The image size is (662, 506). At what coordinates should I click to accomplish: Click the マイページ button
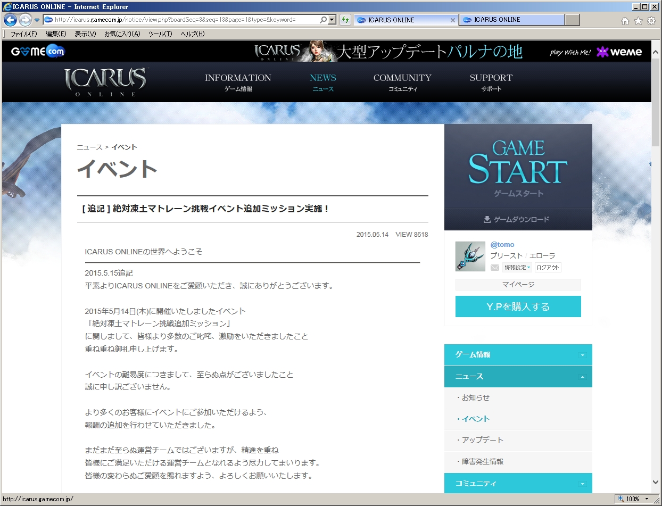click(518, 285)
